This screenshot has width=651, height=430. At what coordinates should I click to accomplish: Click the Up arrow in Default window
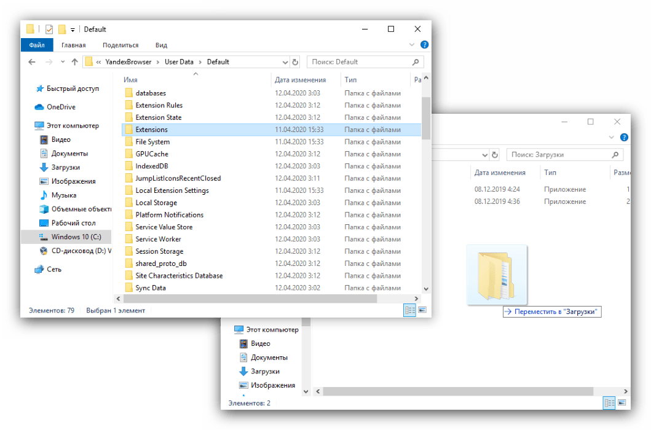pyautogui.click(x=75, y=62)
